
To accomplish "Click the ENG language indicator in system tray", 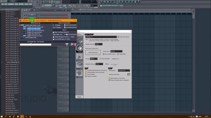I will pos(200,117).
